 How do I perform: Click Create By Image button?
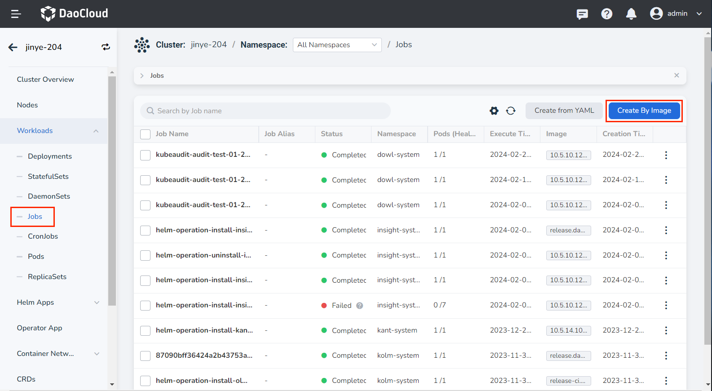coord(644,111)
